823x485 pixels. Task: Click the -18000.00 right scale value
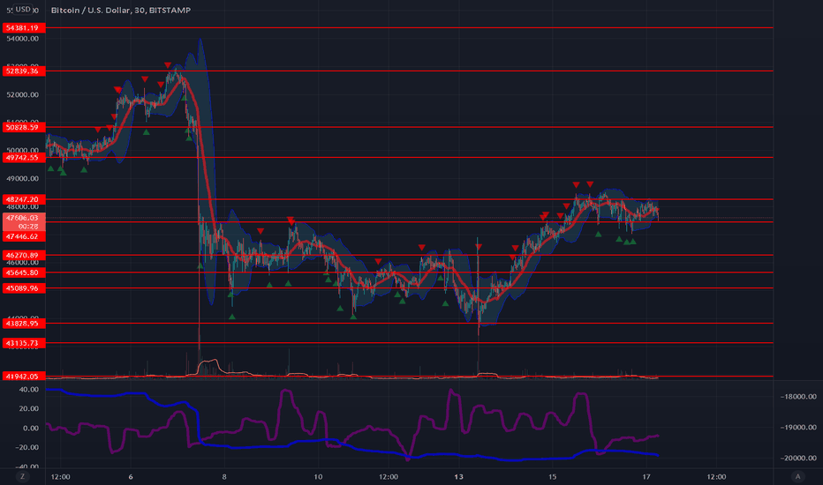coord(797,397)
